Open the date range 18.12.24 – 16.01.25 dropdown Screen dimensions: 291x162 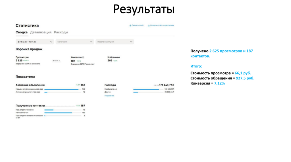click(x=35, y=42)
